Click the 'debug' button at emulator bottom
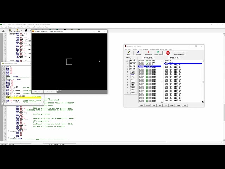 click(172, 105)
